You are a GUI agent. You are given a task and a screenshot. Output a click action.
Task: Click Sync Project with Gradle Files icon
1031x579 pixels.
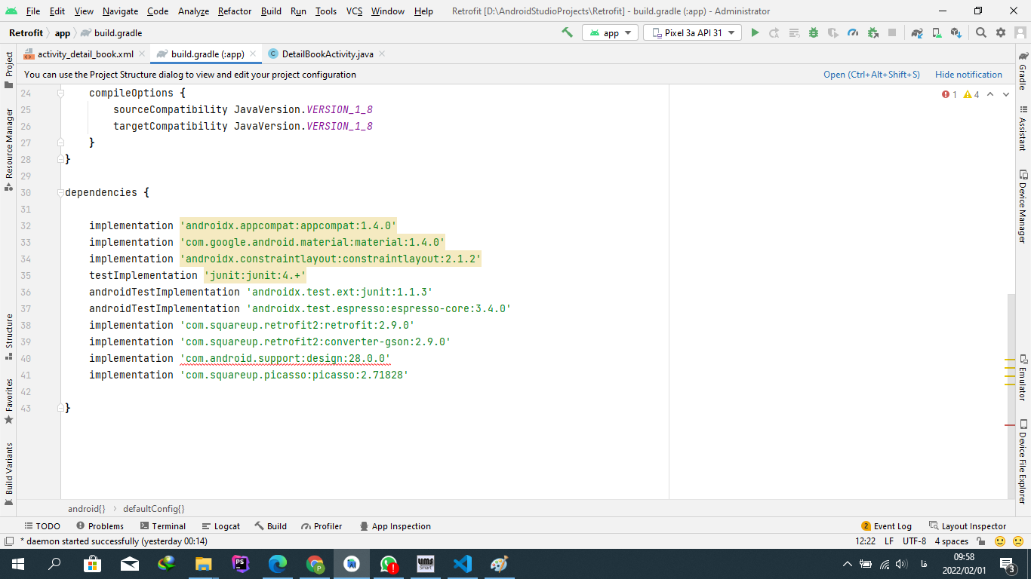tap(917, 32)
